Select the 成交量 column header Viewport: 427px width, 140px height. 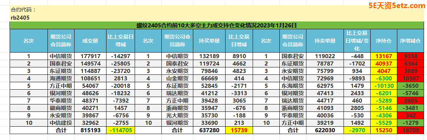pyautogui.click(x=91, y=41)
